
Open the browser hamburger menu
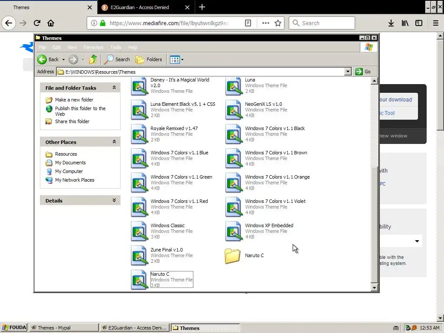(x=435, y=23)
